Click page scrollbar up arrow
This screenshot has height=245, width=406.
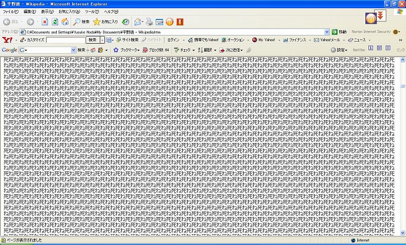tap(402, 60)
